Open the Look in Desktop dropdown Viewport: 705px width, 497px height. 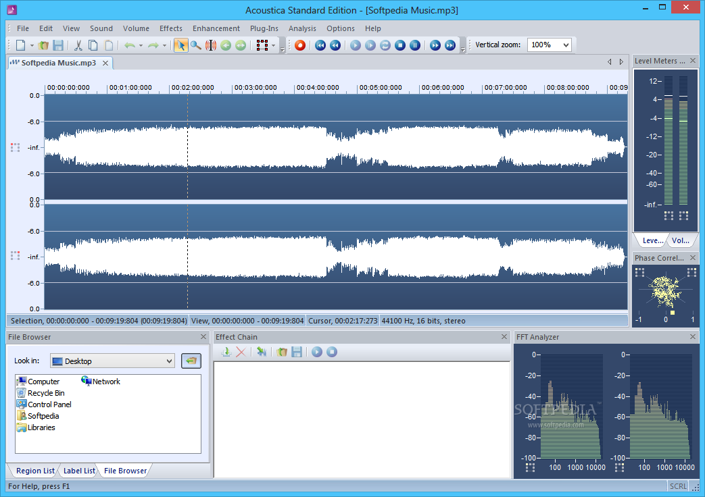click(112, 361)
